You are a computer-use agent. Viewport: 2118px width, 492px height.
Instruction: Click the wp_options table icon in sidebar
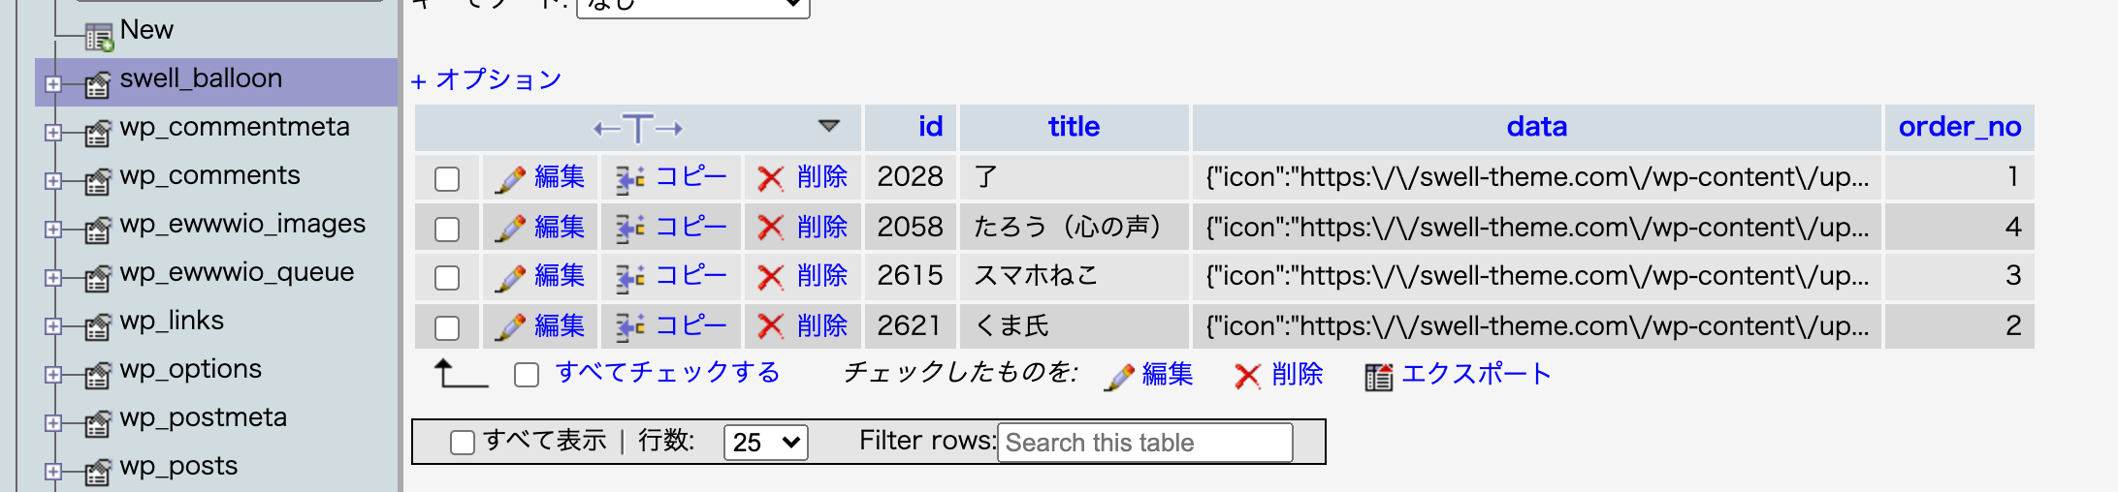pyautogui.click(x=98, y=374)
